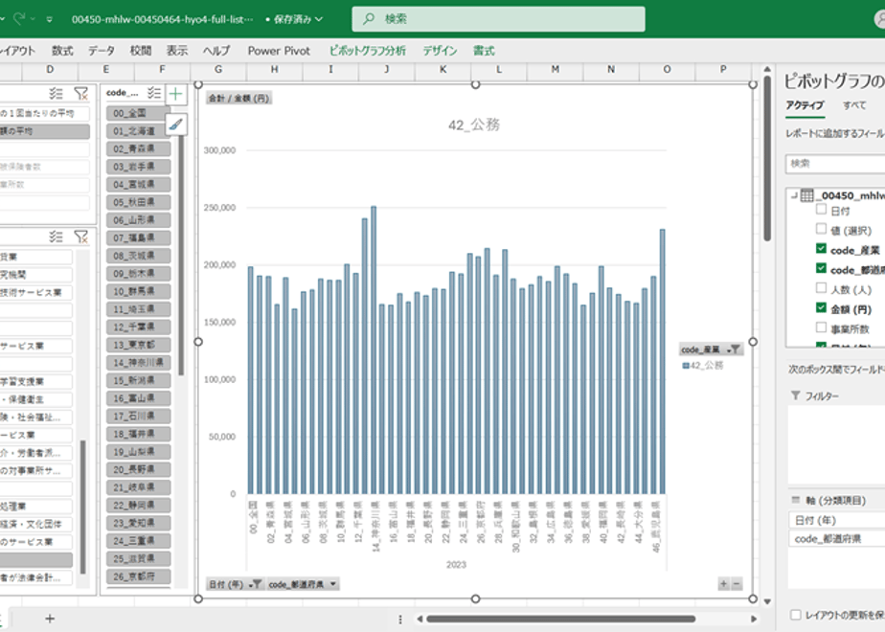Click the 検索 search box in title bar
This screenshot has height=632, width=885.
click(x=498, y=18)
